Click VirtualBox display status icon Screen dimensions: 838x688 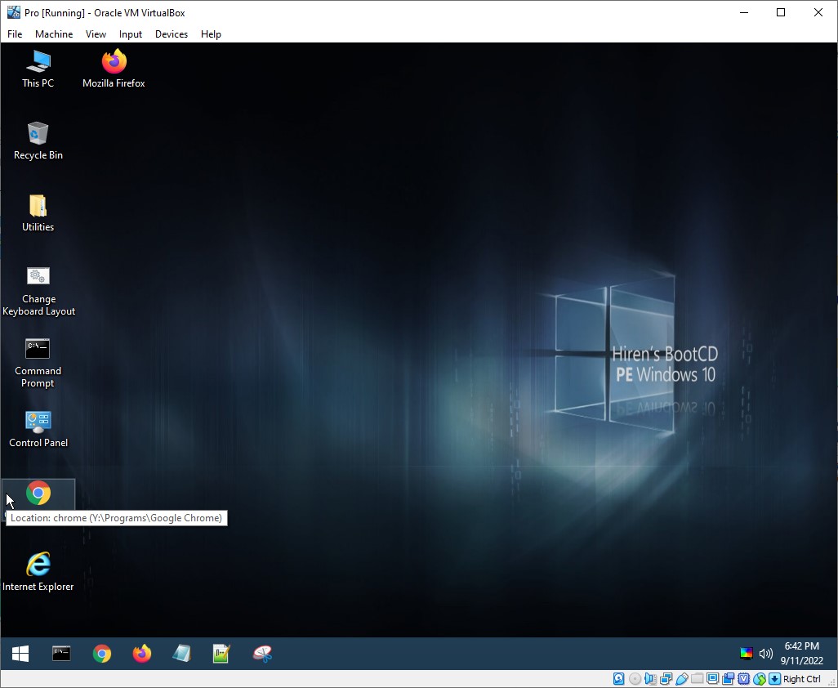tap(712, 679)
